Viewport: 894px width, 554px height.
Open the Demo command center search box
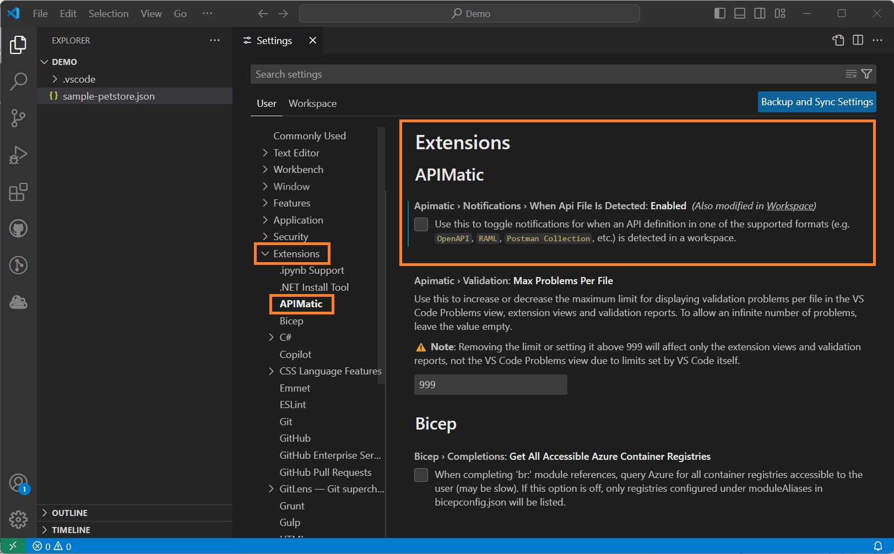[x=469, y=14]
